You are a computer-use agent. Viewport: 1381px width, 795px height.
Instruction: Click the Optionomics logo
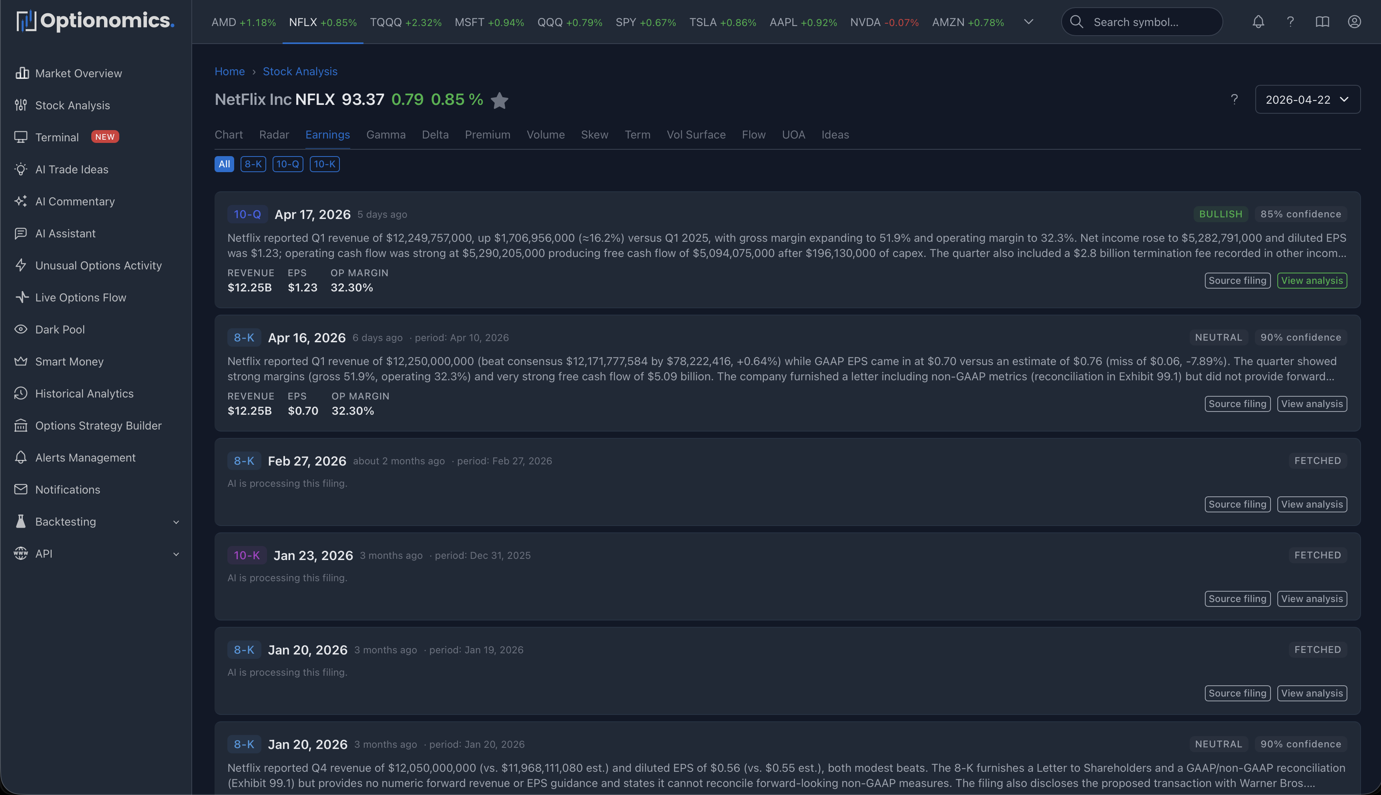(94, 21)
